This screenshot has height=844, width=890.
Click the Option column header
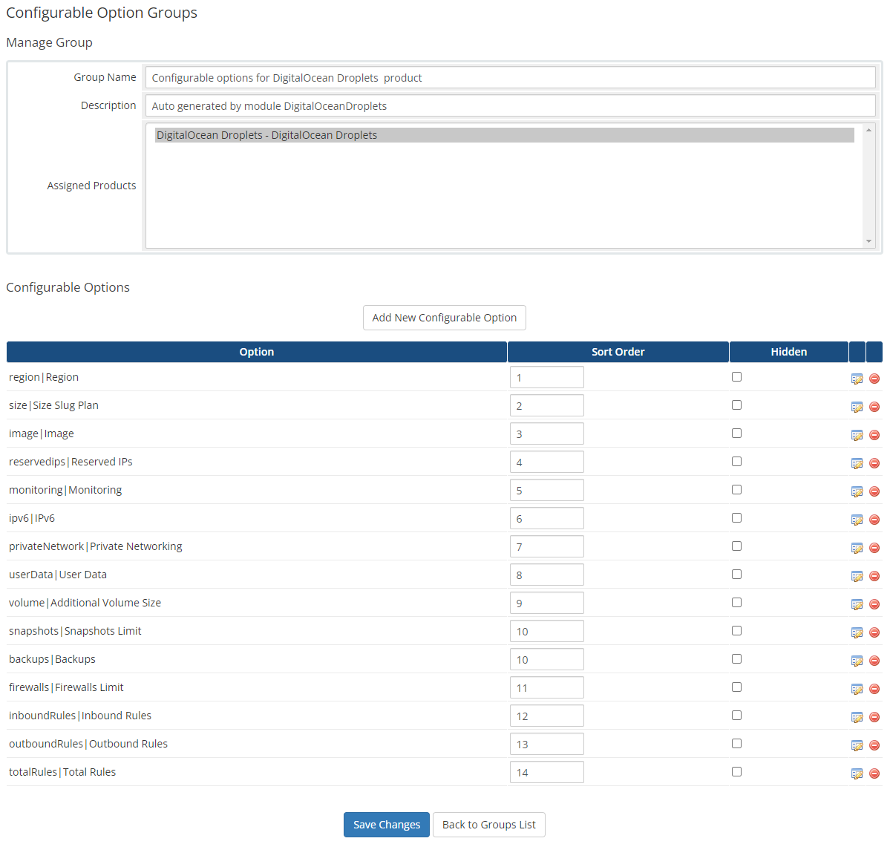(256, 351)
